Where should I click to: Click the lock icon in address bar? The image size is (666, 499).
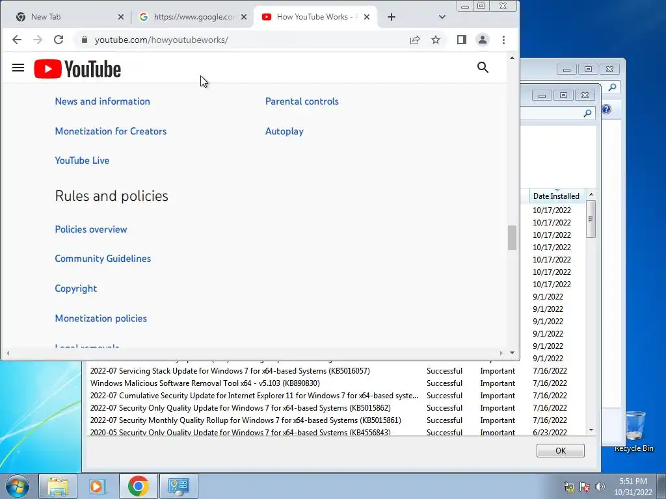(84, 40)
